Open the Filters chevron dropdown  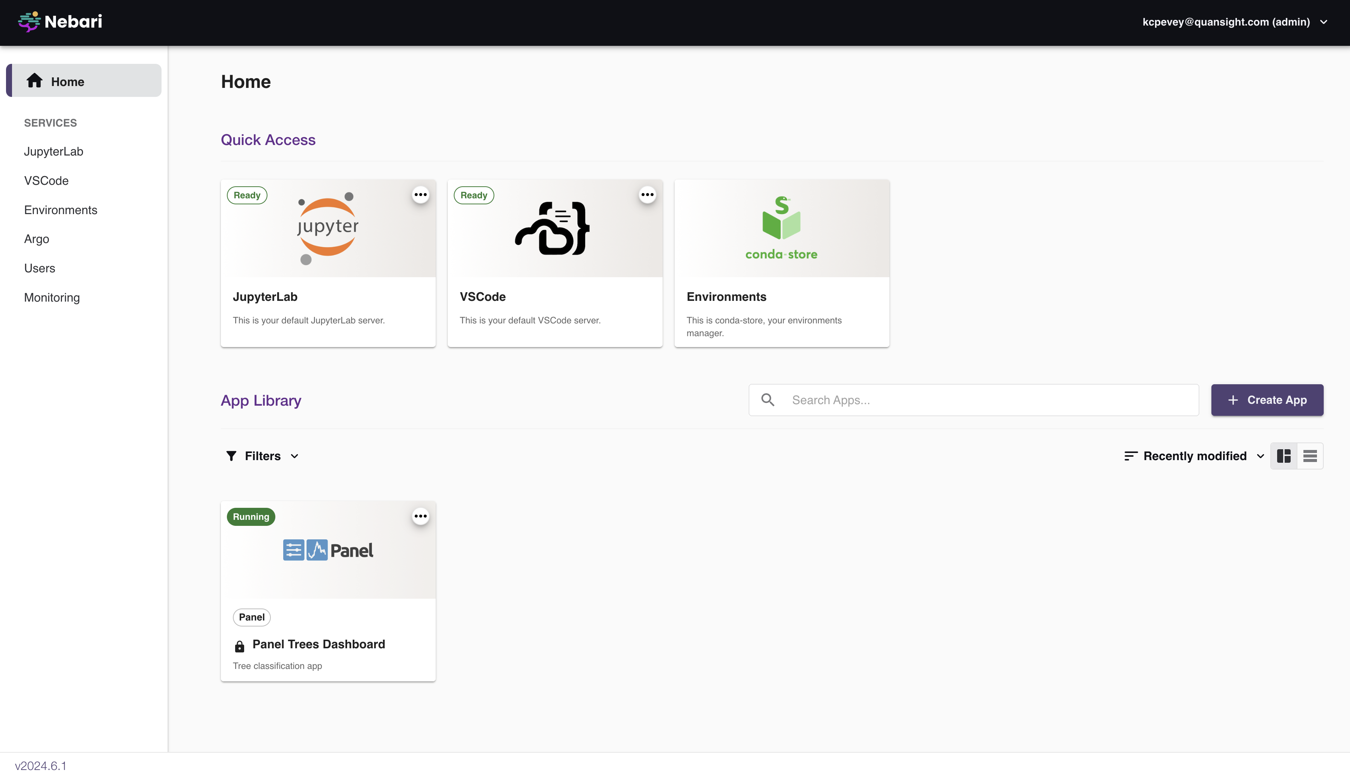295,456
